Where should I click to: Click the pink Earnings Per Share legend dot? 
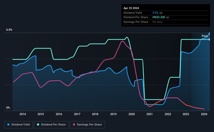click(x=74, y=124)
